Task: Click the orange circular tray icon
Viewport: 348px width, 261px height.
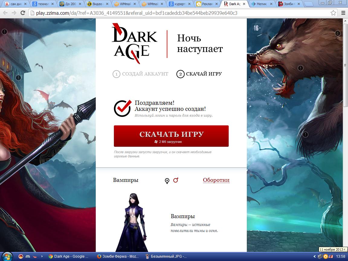Action: pyautogui.click(x=325, y=256)
